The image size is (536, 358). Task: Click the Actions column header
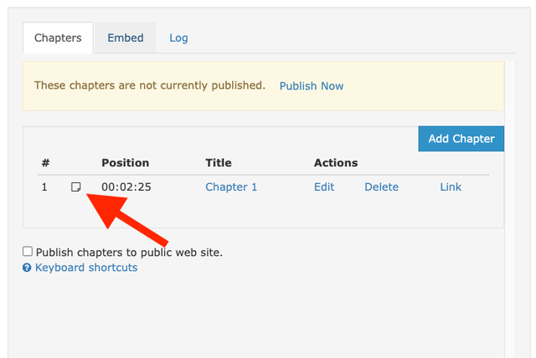pos(336,163)
